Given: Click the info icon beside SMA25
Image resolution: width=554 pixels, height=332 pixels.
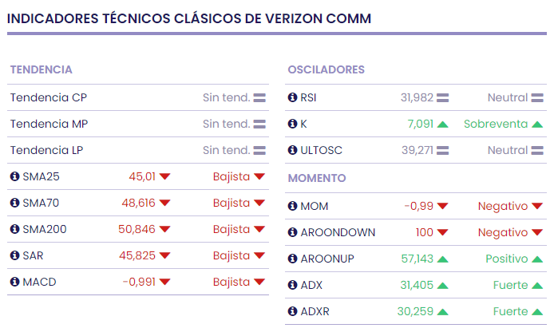Looking at the screenshot, I should 14,176.
